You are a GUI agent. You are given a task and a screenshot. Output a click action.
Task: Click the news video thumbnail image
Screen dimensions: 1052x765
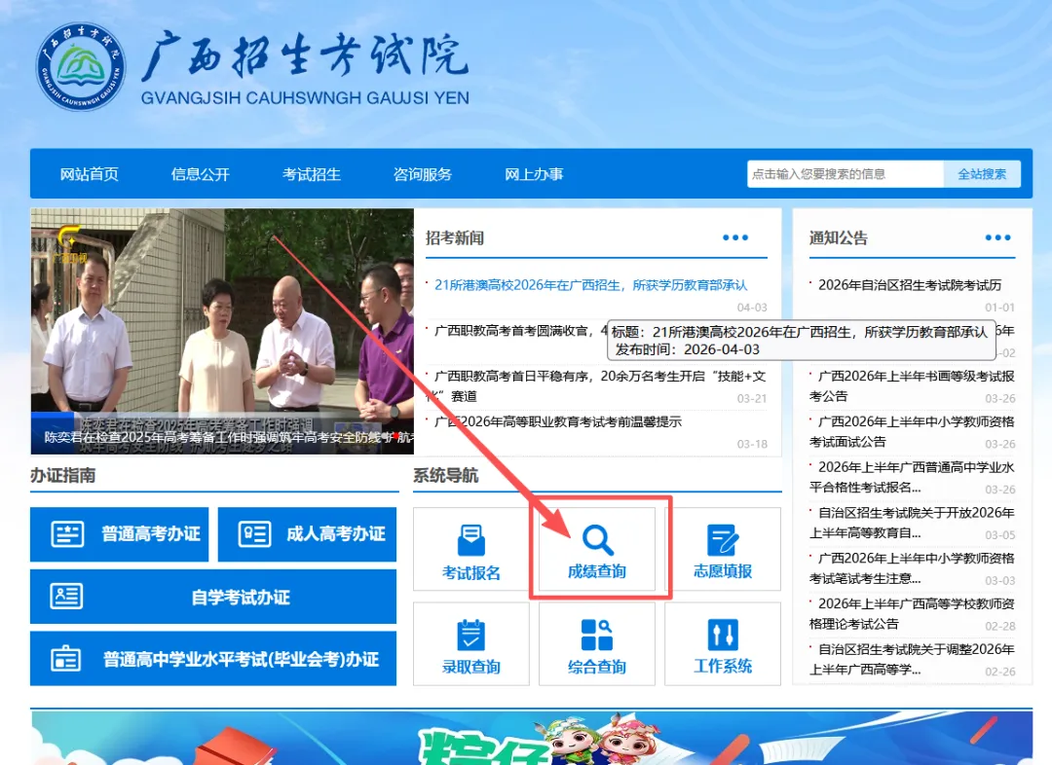pyautogui.click(x=222, y=331)
